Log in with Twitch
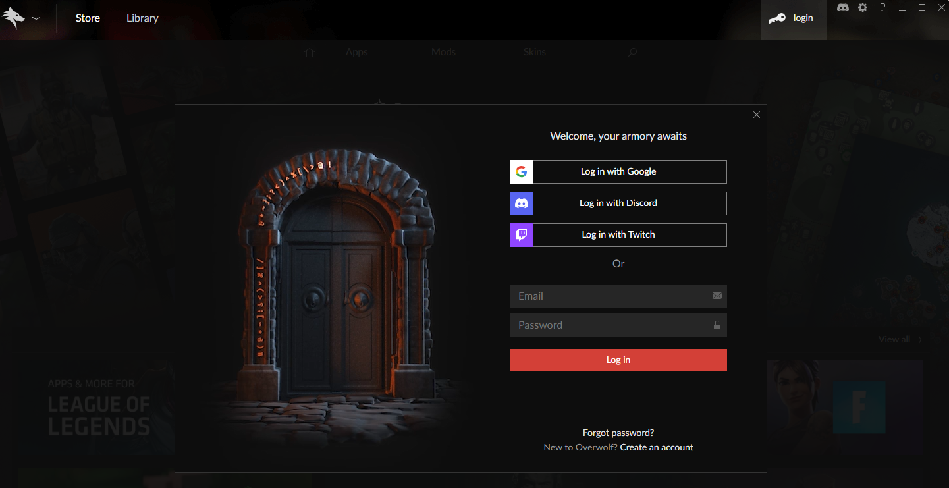 tap(618, 235)
